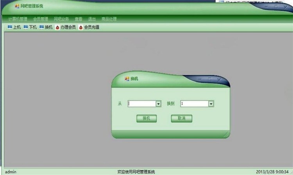Image resolution: width=293 pixels, height=175 pixels.
Task: Open the 网吧业务 menu
Action: pos(61,19)
